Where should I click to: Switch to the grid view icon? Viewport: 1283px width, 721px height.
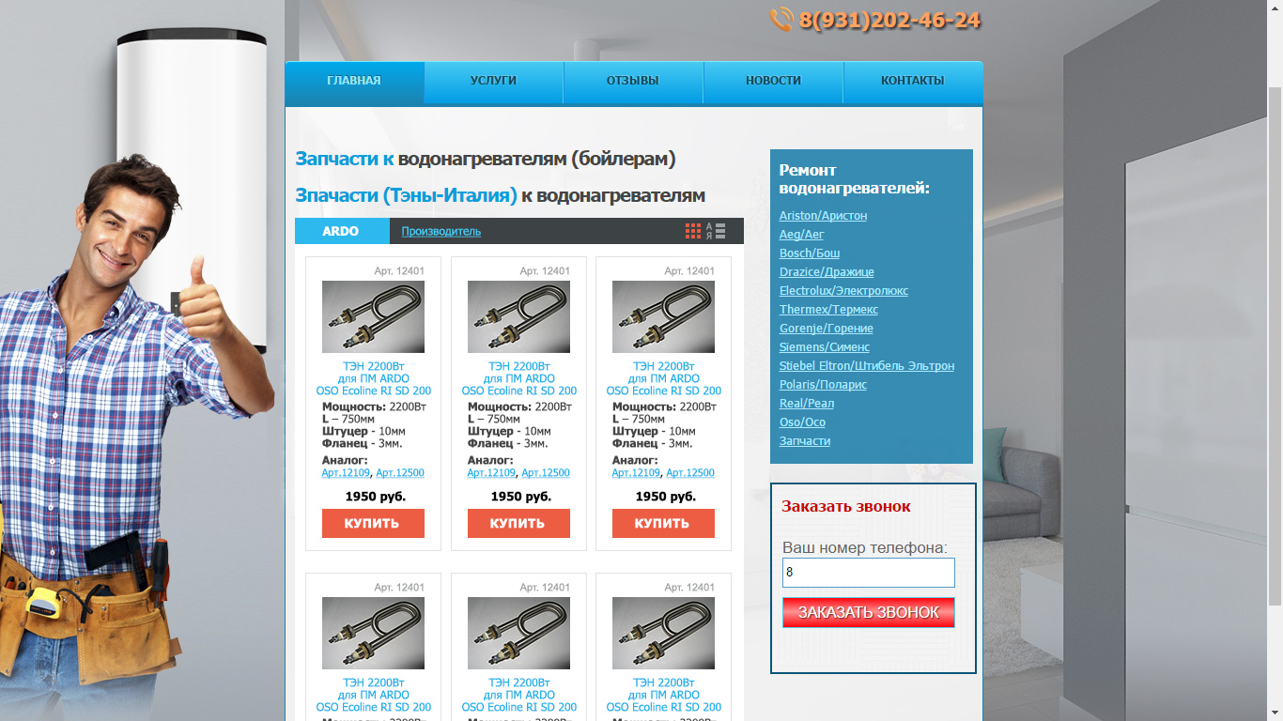[x=693, y=231]
